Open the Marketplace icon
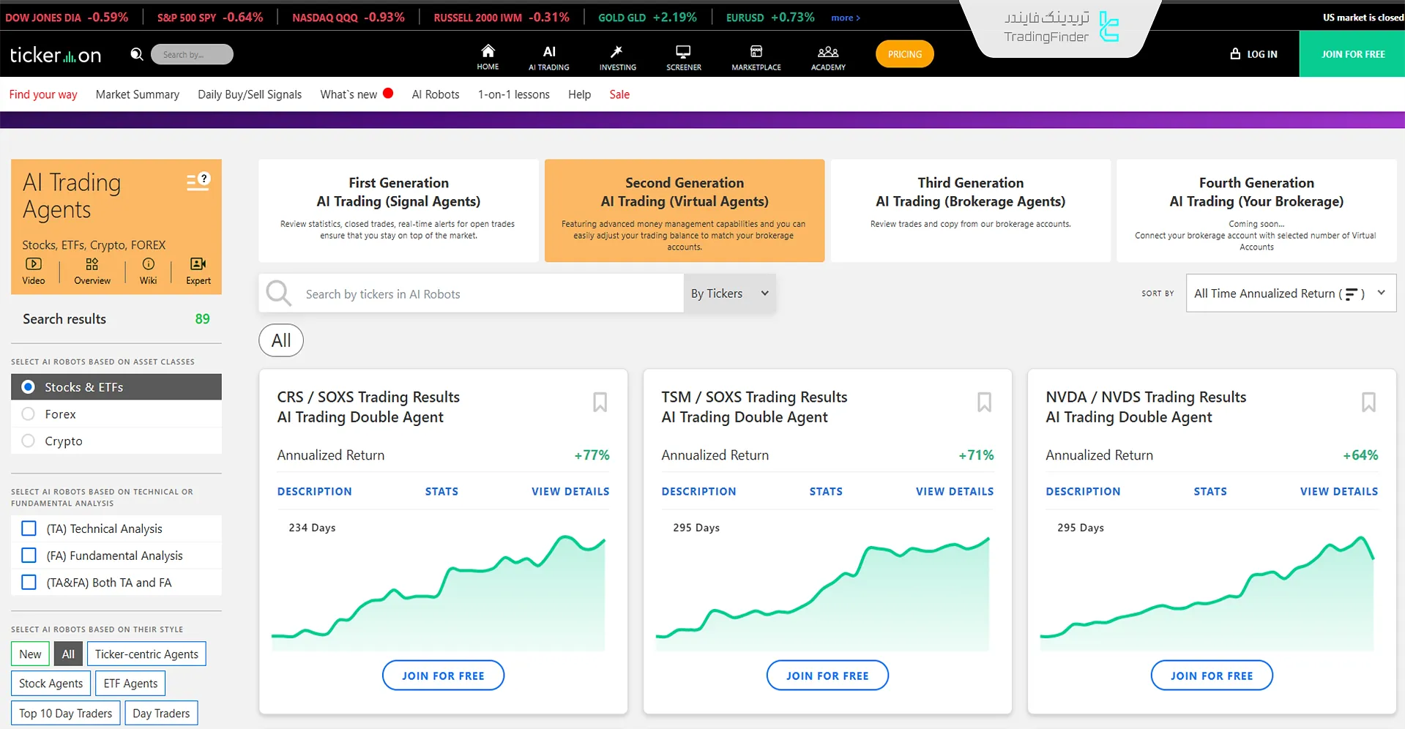 point(756,54)
